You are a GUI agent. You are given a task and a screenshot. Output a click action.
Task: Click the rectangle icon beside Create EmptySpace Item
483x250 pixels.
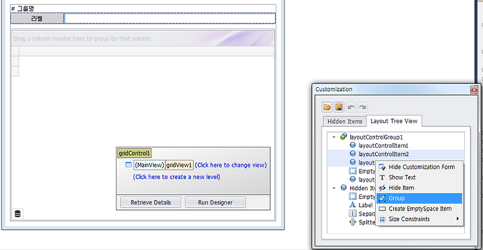[x=382, y=208]
